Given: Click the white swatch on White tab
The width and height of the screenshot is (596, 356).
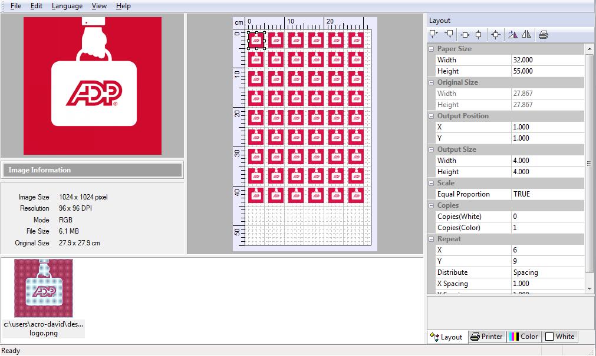Looking at the screenshot, I should (x=549, y=337).
